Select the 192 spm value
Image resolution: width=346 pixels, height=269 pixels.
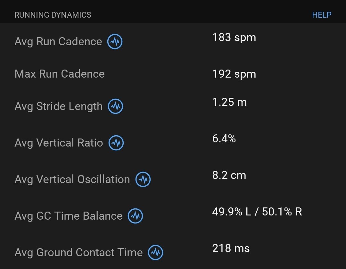tap(234, 74)
